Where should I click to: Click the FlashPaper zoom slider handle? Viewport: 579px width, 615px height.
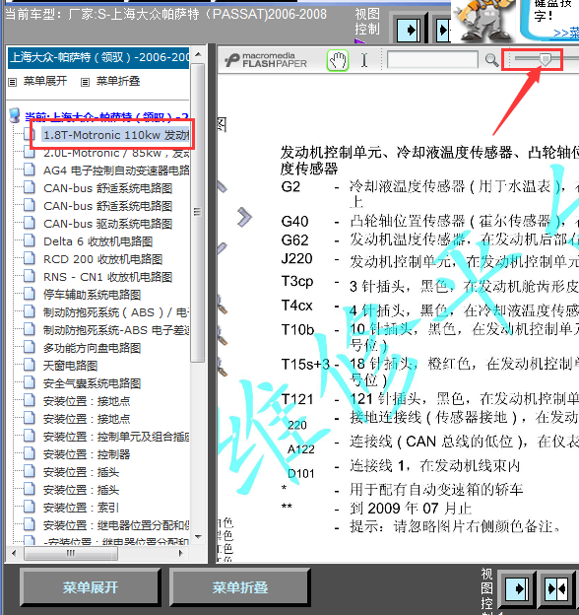[545, 59]
